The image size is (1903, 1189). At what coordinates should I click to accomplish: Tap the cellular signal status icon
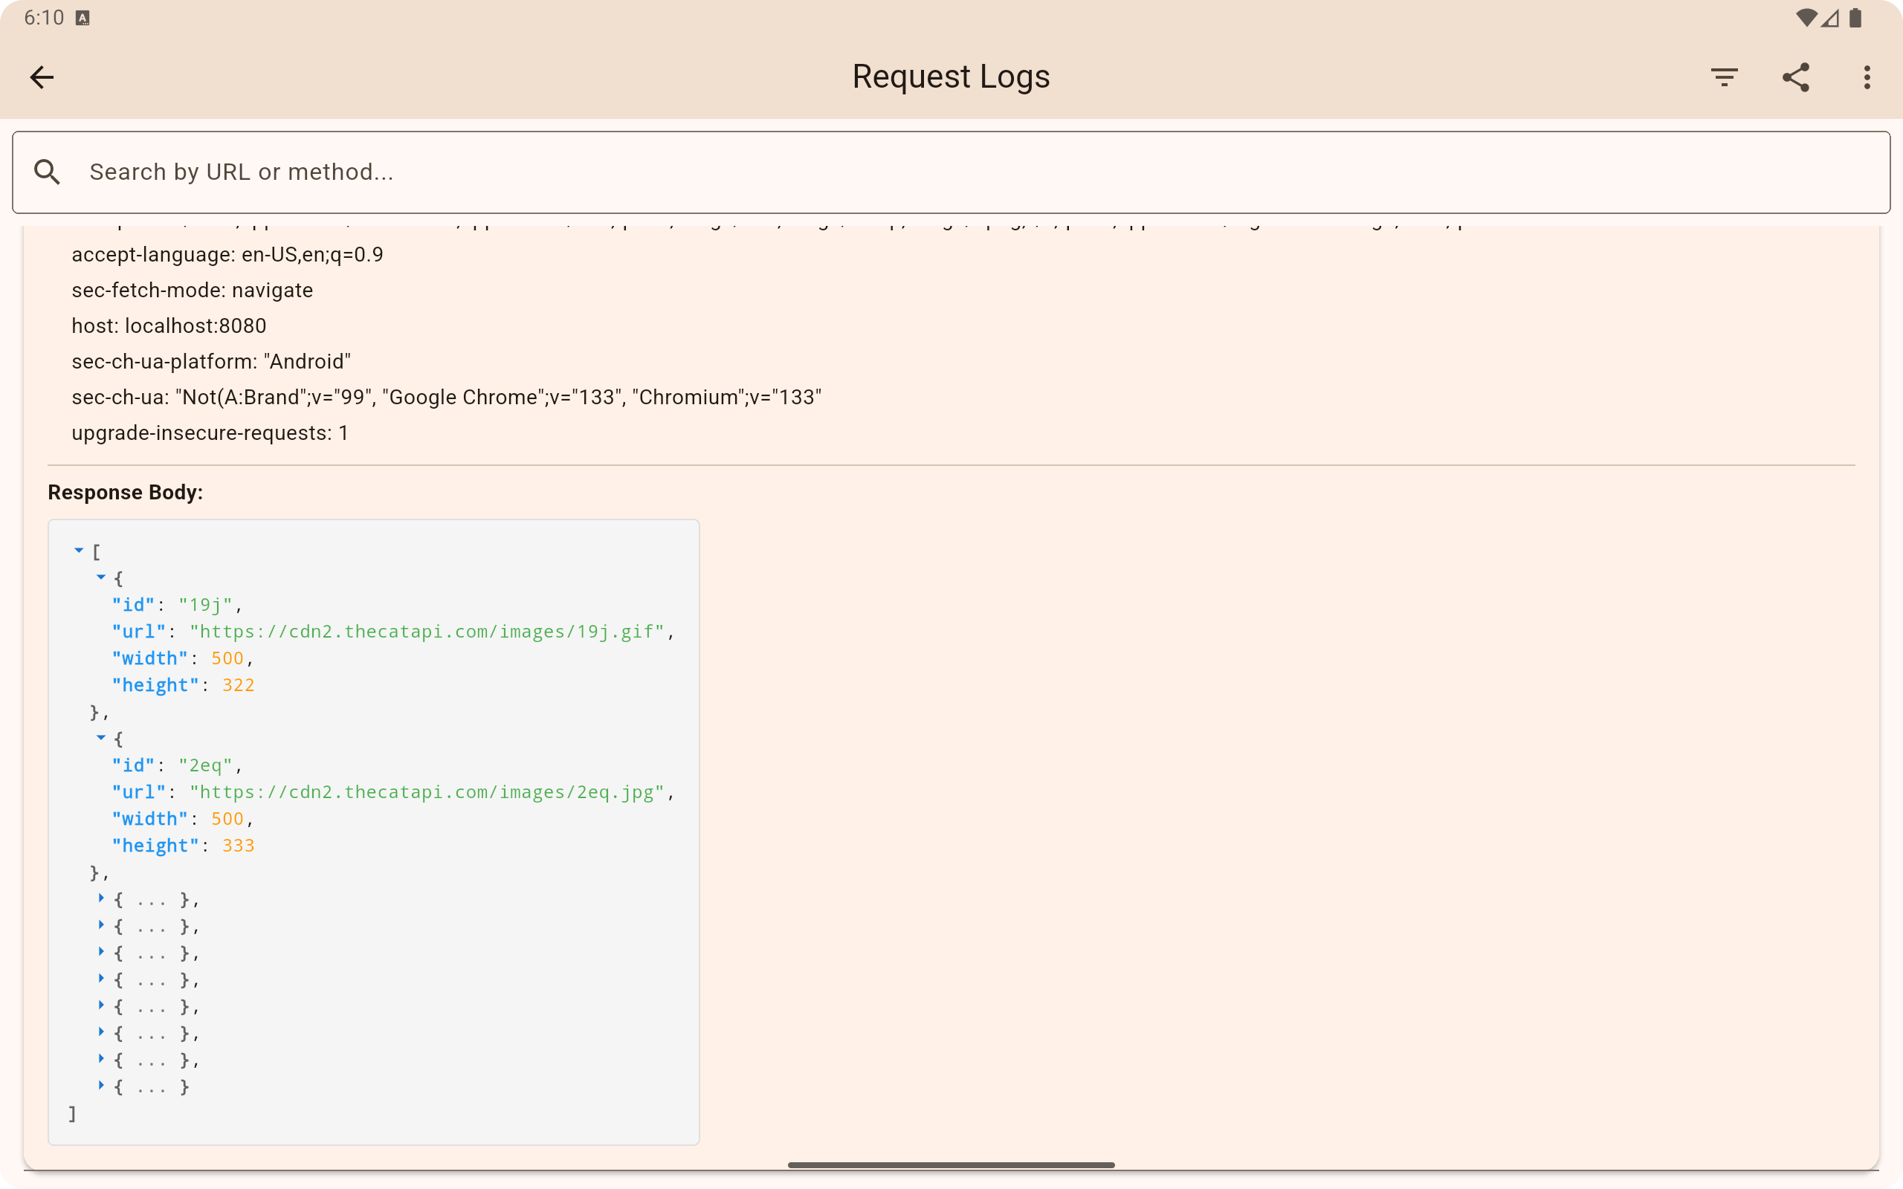[1830, 17]
